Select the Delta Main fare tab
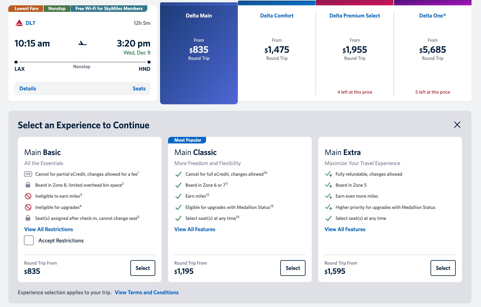This screenshot has height=307, width=481. point(199,53)
